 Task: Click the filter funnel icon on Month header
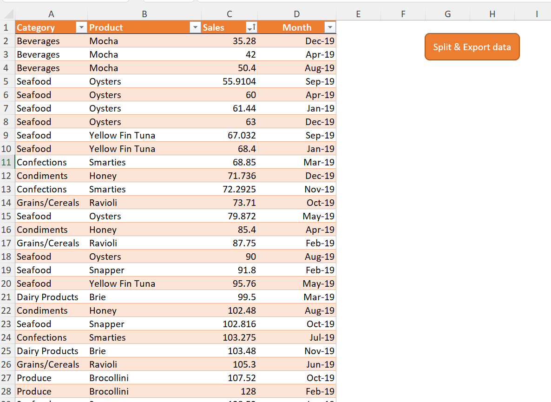330,27
